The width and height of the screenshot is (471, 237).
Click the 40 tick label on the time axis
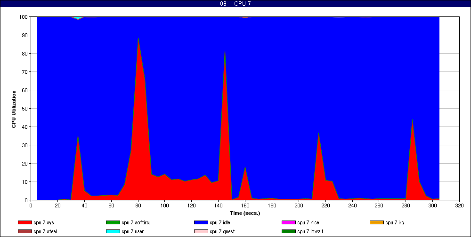(84, 205)
